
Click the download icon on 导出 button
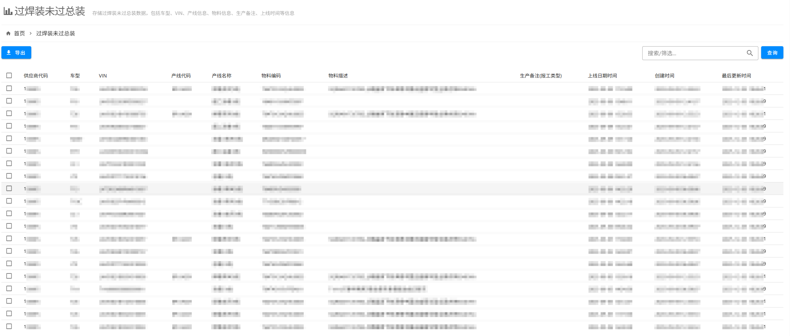pyautogui.click(x=9, y=53)
